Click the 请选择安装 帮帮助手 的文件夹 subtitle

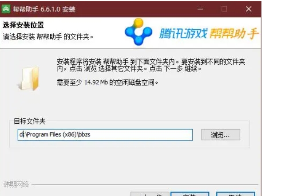pos(48,37)
